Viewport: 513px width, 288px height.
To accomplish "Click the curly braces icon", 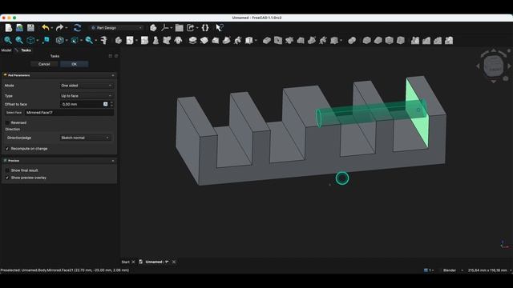I will tap(205, 28).
